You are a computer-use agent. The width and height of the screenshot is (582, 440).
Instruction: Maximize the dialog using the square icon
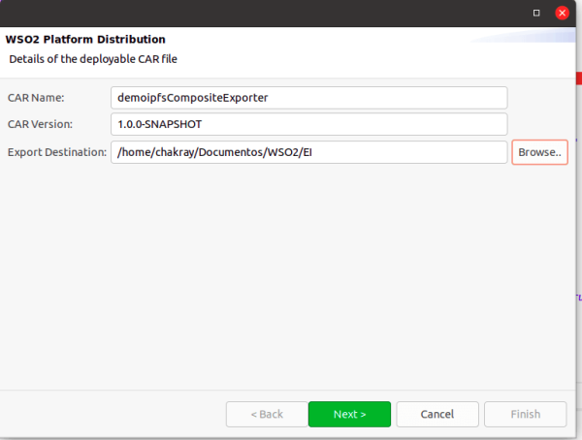(536, 14)
